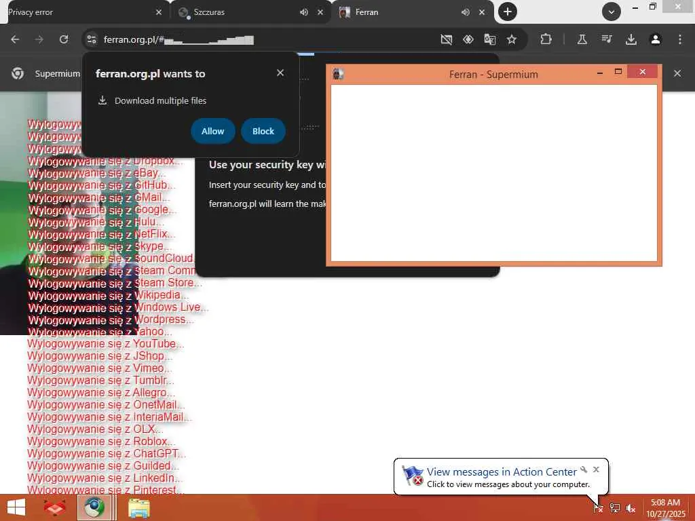The image size is (695, 521).
Task: Click the Action Center flag tray icon
Action: 599,507
